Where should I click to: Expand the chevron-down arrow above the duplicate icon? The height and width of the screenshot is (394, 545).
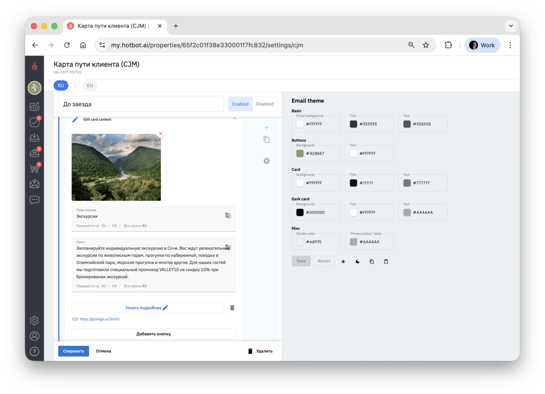(266, 128)
